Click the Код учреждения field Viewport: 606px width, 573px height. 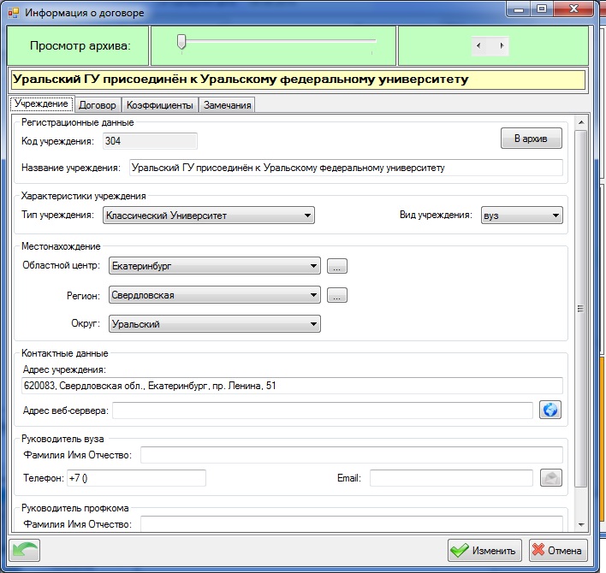(x=150, y=141)
